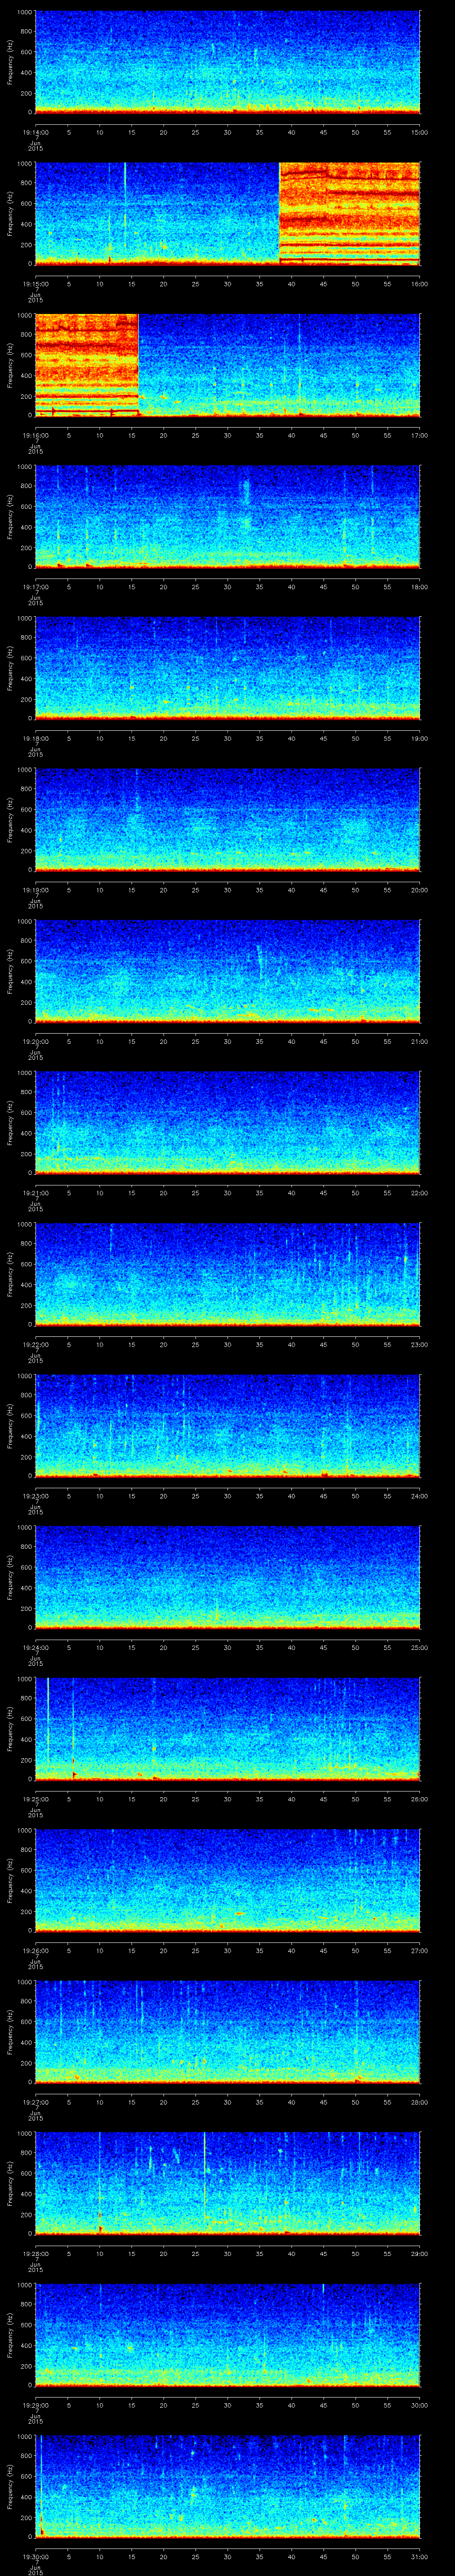The width and height of the screenshot is (455, 2576).
Task: Open the spectrogram panel starting at 19:14:00
Action: pyautogui.click(x=227, y=62)
